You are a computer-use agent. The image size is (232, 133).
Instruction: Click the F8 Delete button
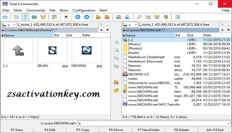(x=182, y=130)
